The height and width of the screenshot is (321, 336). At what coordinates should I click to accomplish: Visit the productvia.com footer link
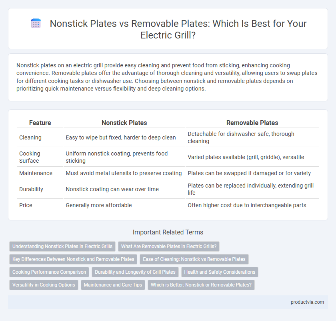coord(307,302)
